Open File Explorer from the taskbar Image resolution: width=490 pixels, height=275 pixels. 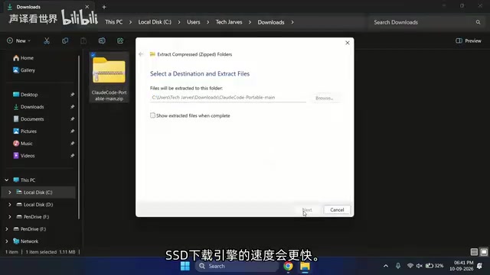305,266
